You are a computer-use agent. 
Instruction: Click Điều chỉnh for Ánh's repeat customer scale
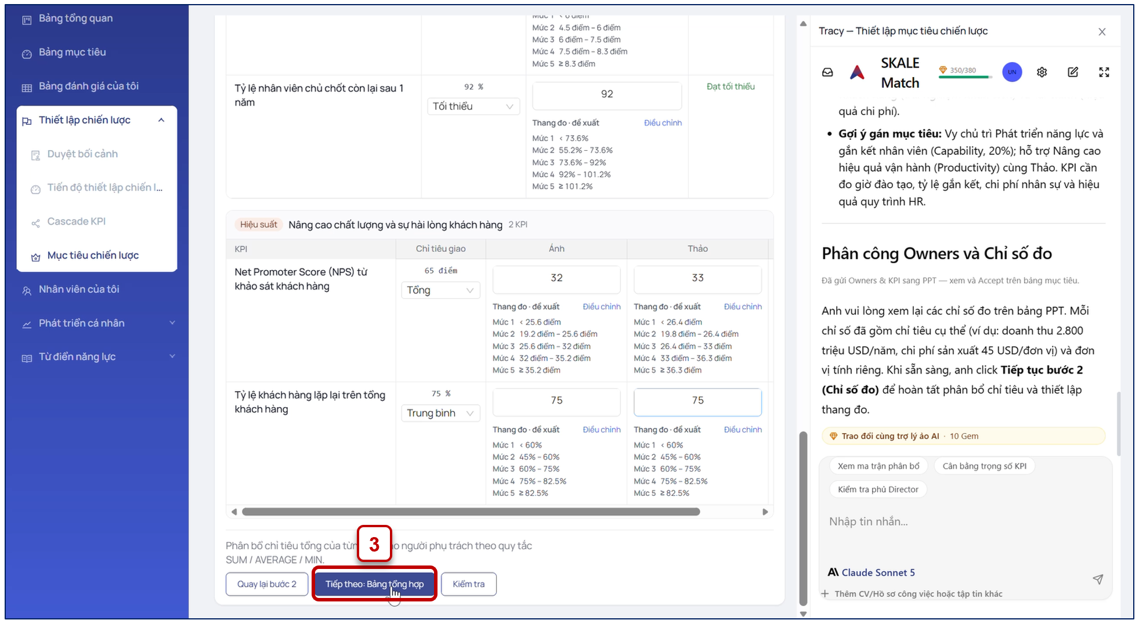click(x=602, y=430)
